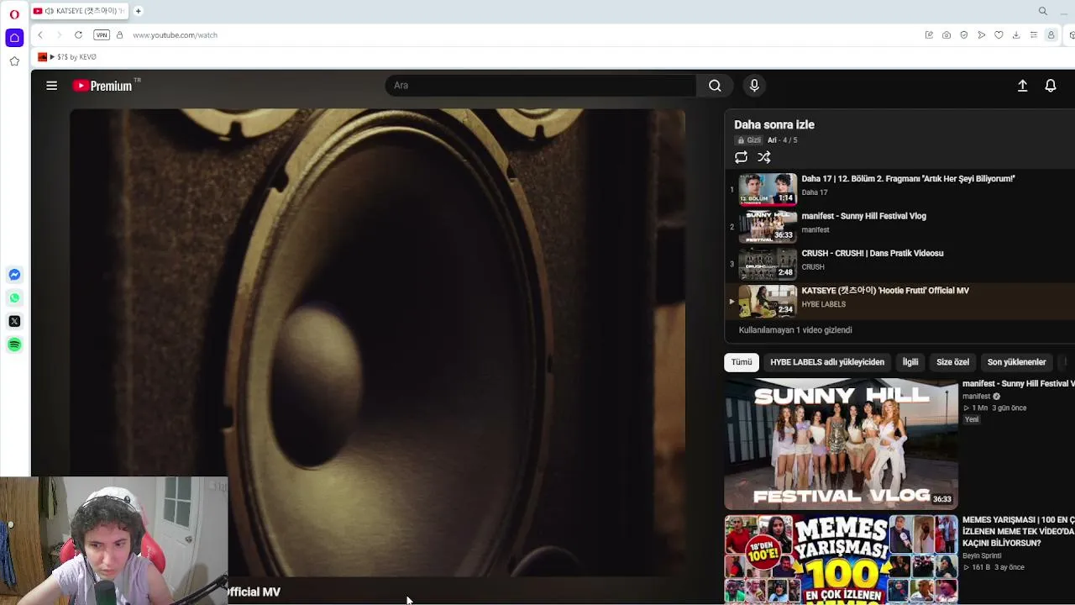Screen dimensions: 1075x605
Task: Open WhatsApp in Opera sidebar
Action: coord(14,298)
